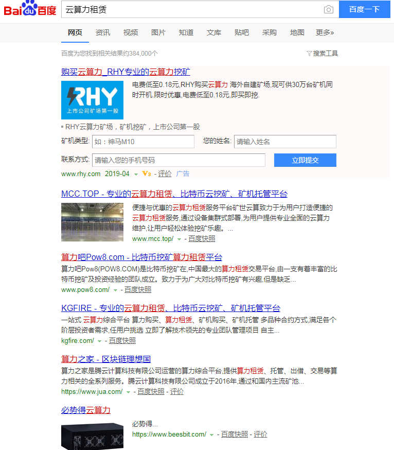Click the search tools filter icon
394x450 pixels.
pos(309,54)
